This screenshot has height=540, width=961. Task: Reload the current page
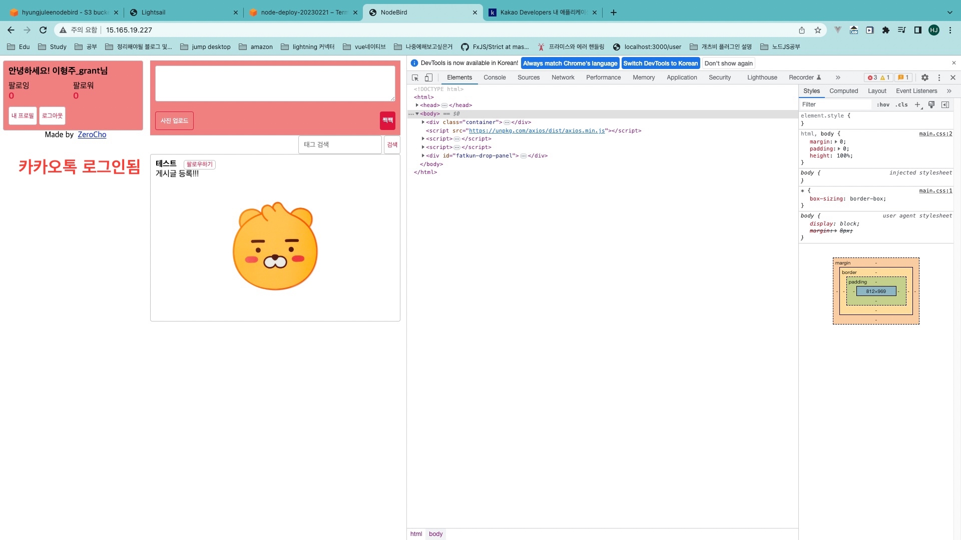point(43,30)
